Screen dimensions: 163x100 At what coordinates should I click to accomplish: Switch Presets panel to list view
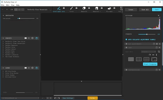pos(29,38)
